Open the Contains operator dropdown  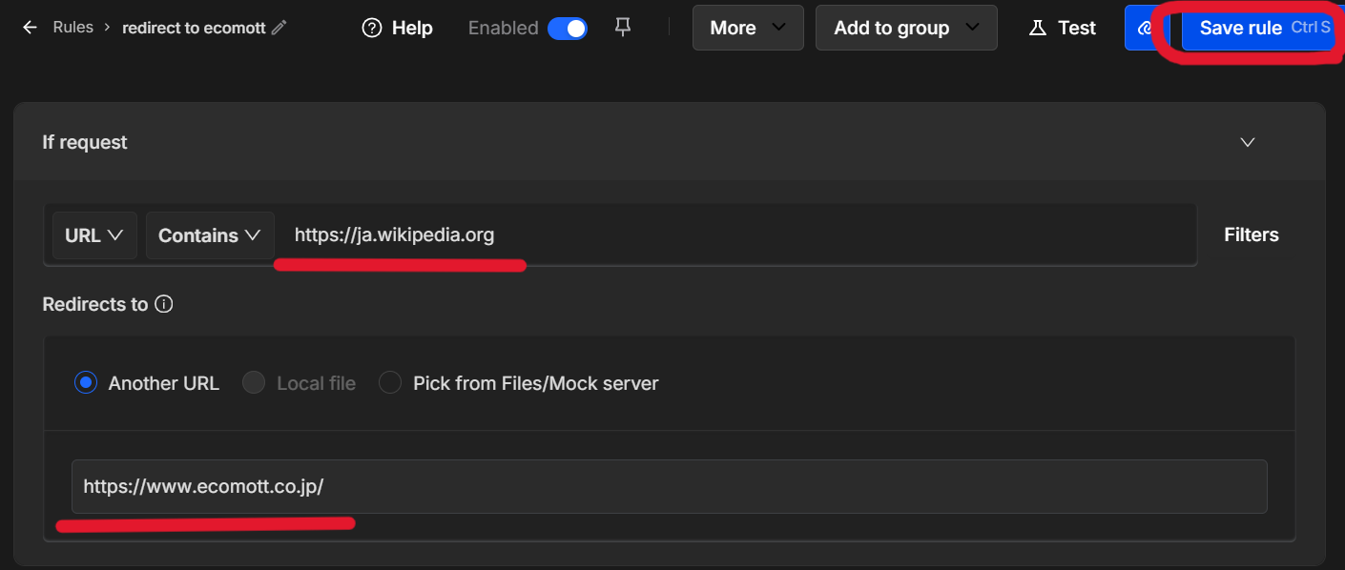(210, 235)
